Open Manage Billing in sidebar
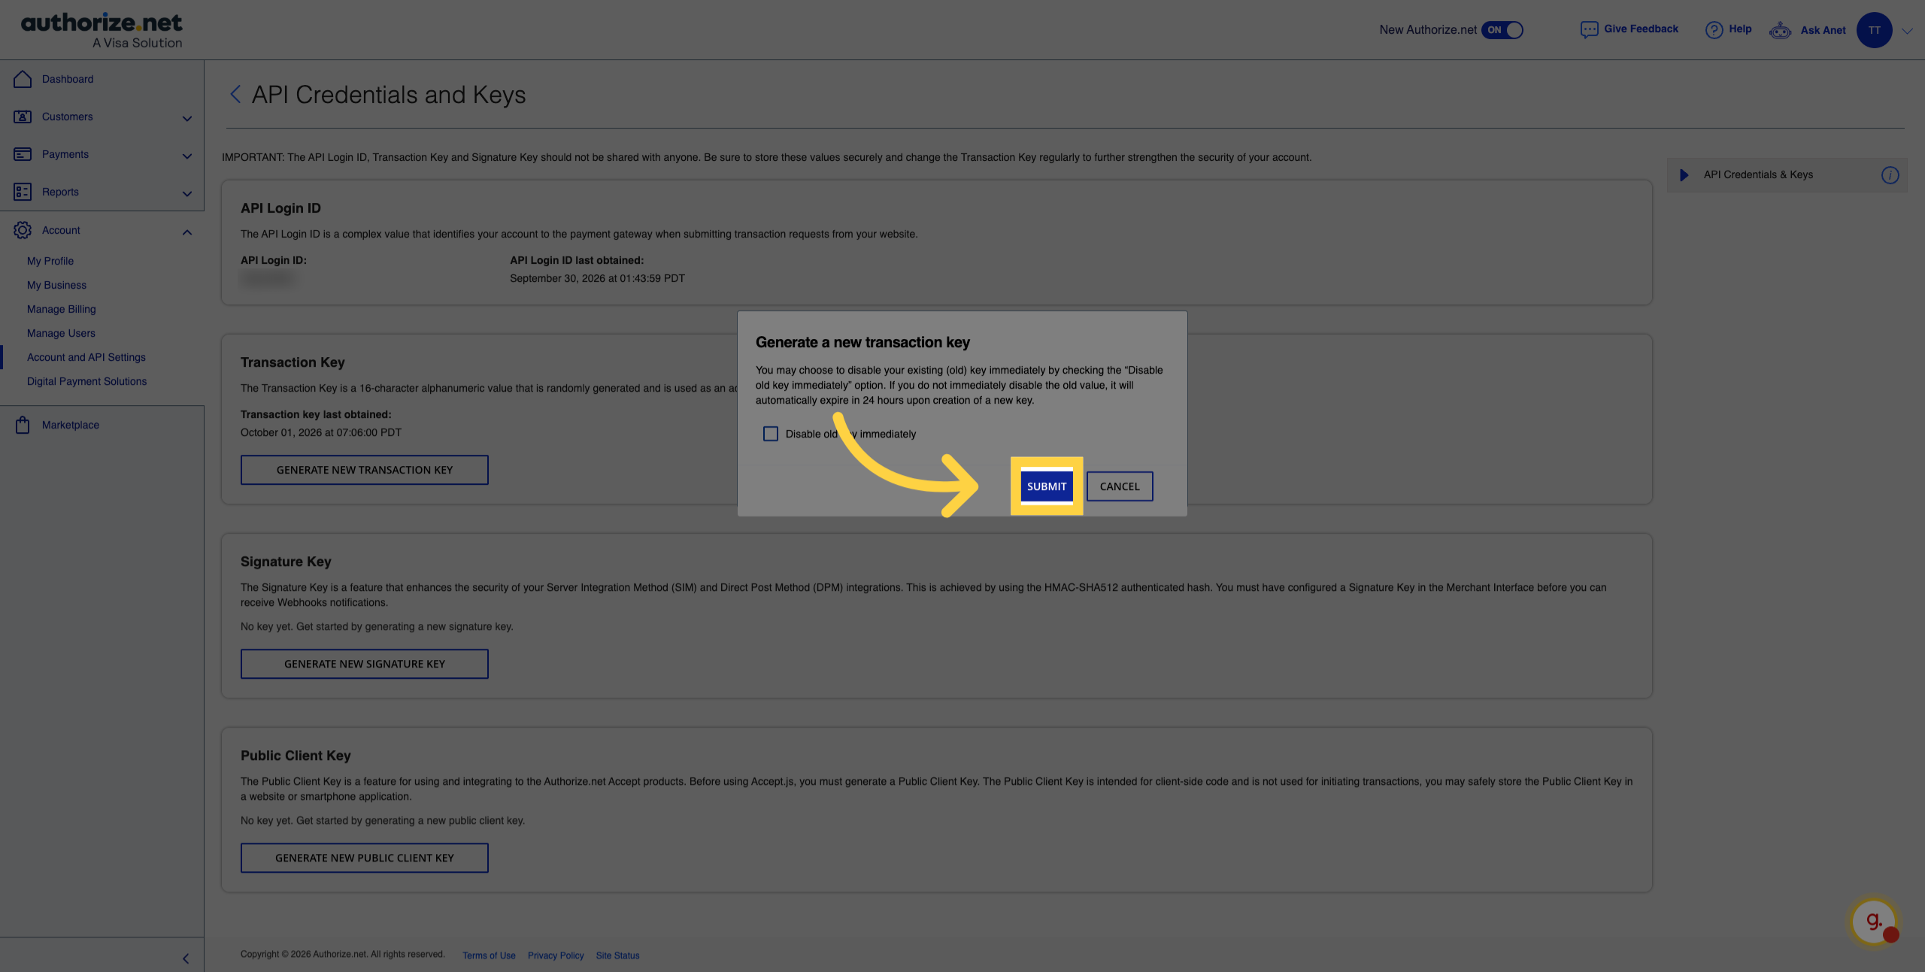Screen dimensions: 1925x972 62,309
